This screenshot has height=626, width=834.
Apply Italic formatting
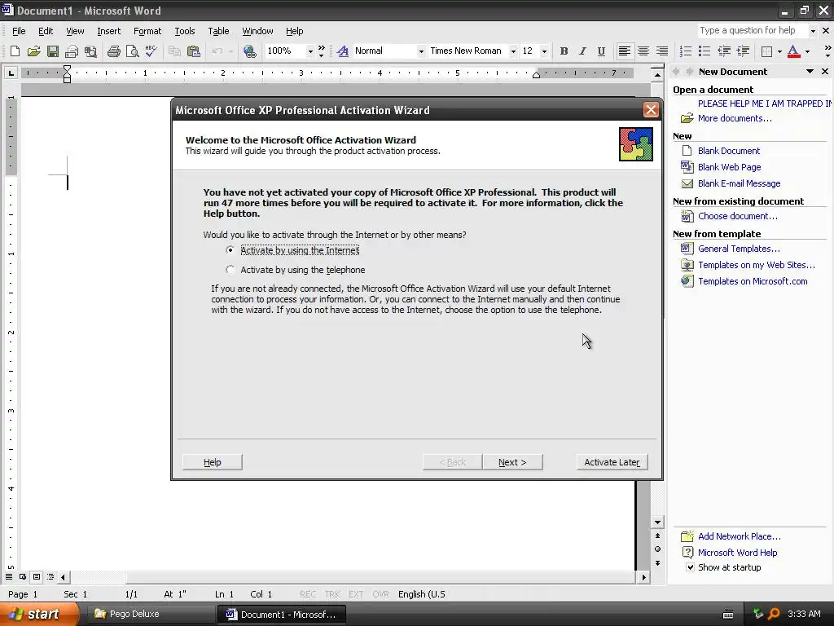(582, 51)
